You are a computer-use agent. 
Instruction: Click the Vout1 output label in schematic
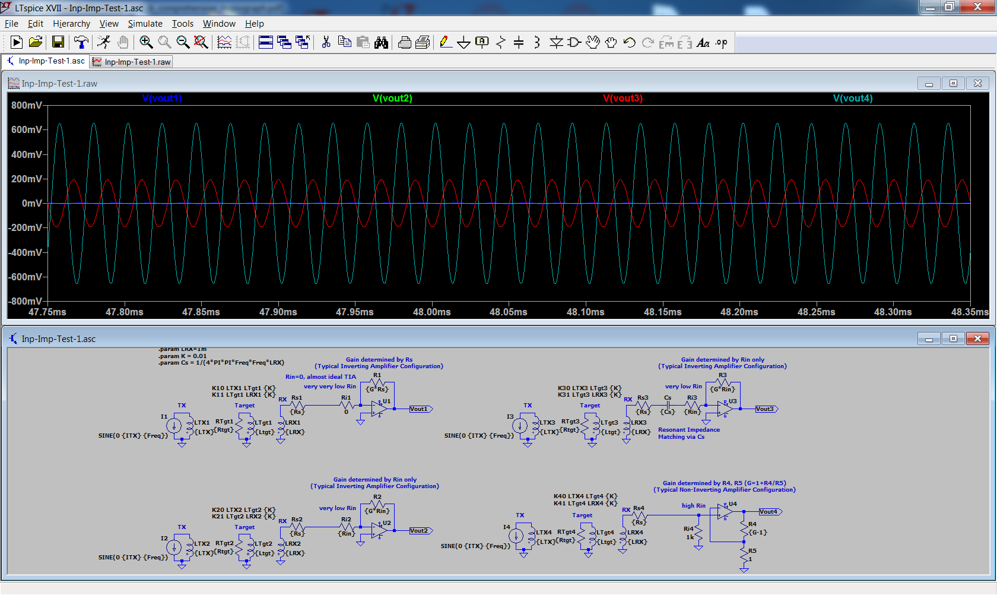point(421,409)
